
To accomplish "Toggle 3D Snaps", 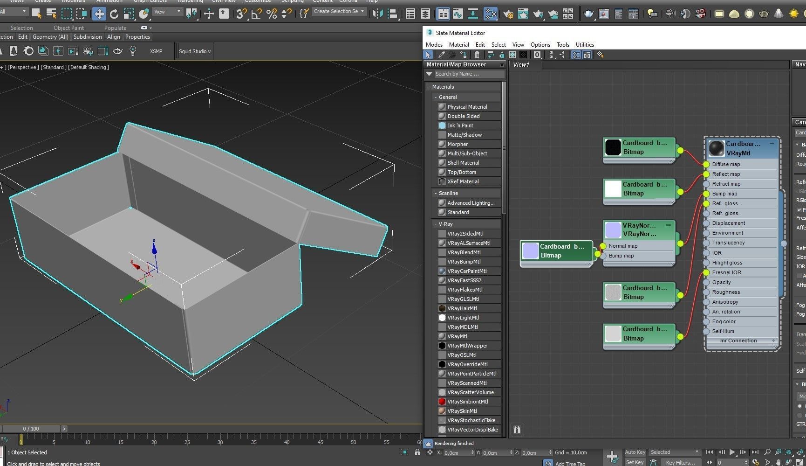I will (241, 14).
